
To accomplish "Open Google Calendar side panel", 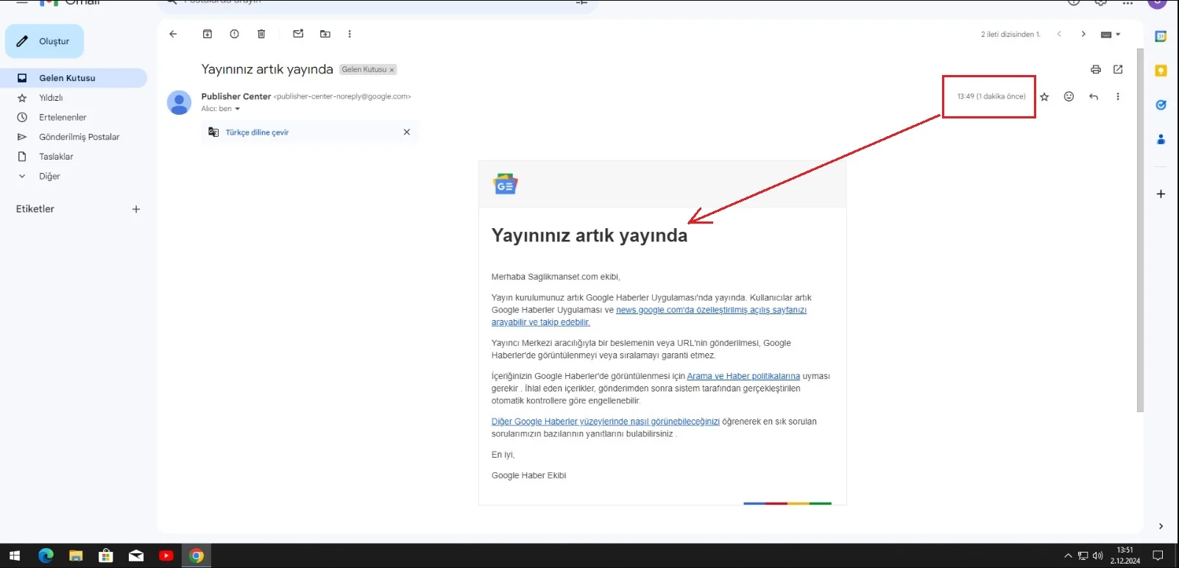I will [1161, 36].
